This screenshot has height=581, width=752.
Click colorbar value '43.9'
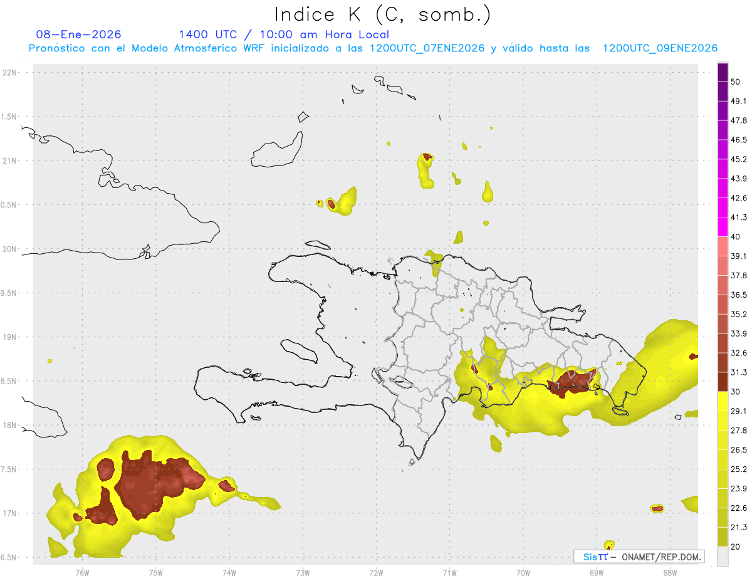(739, 179)
